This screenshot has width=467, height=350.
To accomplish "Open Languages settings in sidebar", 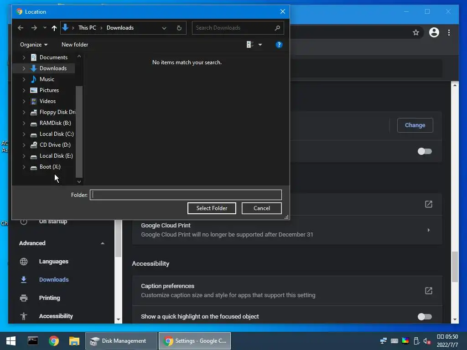I will coord(54,262).
